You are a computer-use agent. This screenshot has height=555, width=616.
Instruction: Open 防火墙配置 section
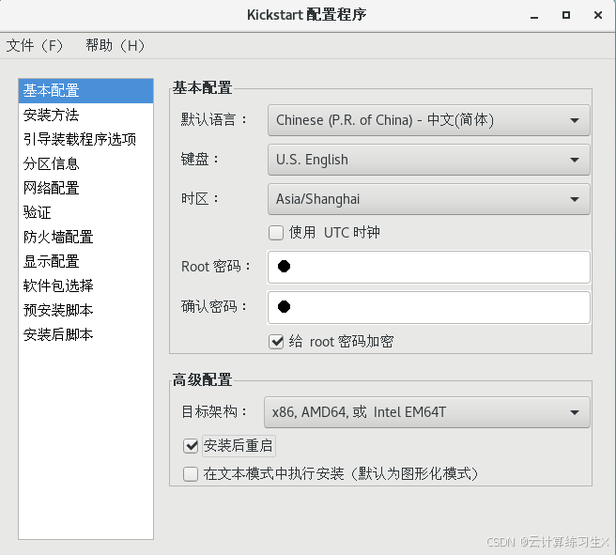point(85,237)
